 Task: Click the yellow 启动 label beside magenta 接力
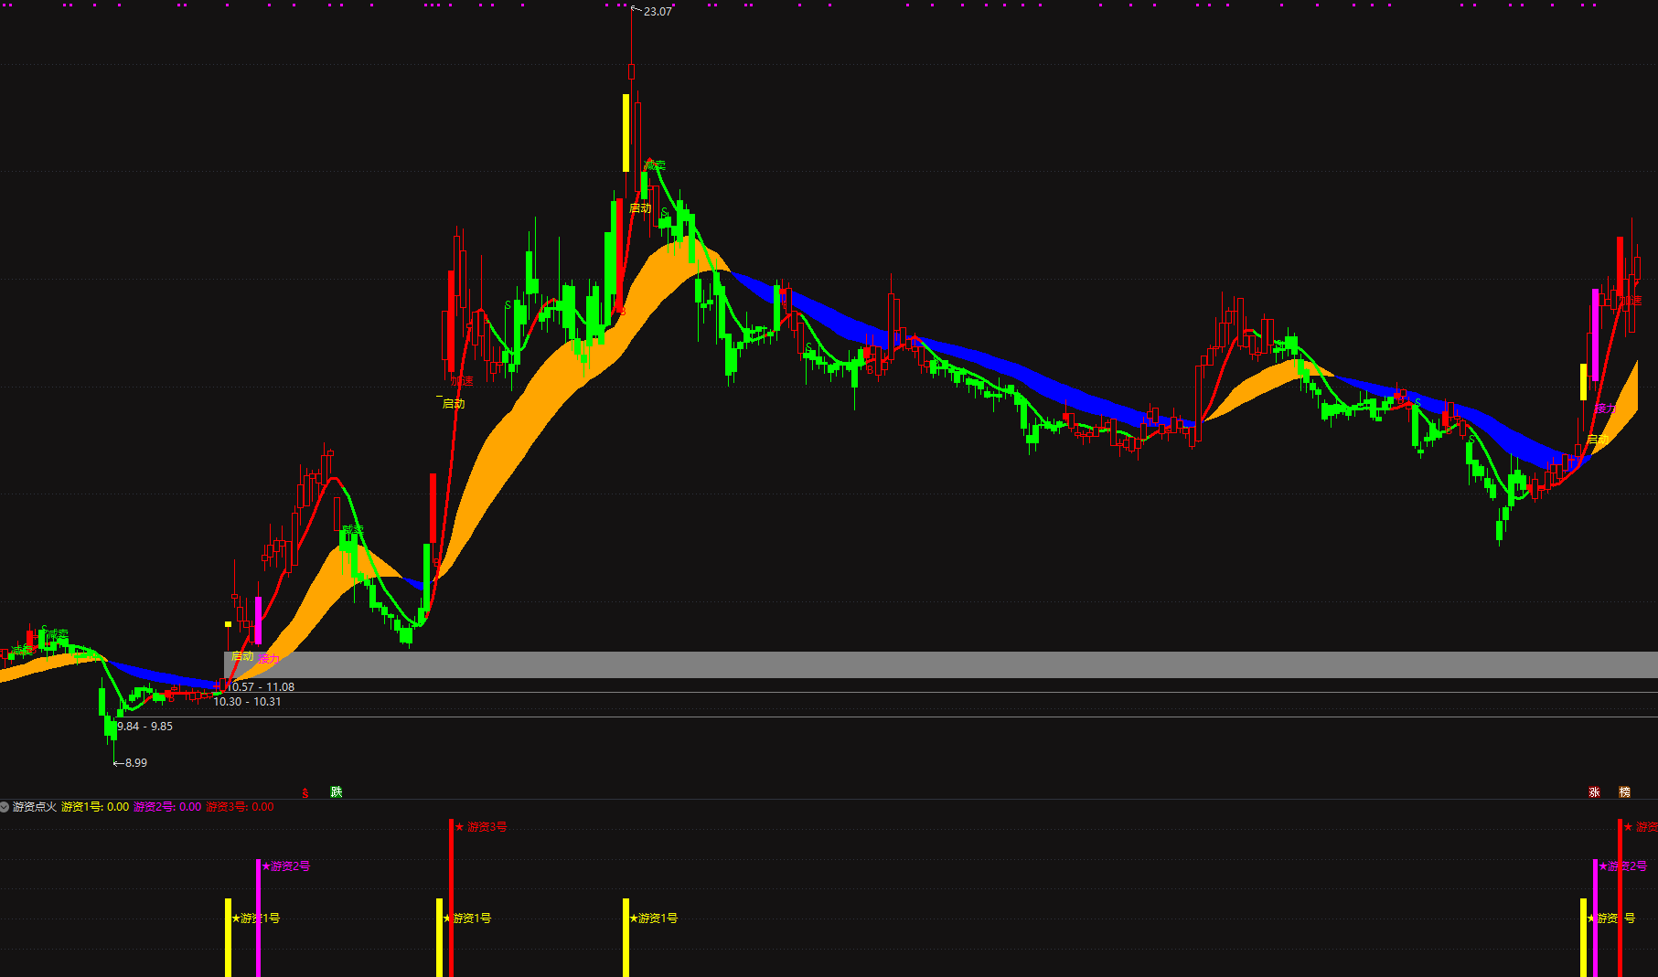tap(242, 656)
